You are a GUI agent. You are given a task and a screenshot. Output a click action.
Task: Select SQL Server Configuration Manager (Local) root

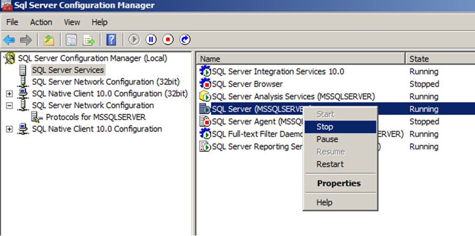click(x=93, y=58)
